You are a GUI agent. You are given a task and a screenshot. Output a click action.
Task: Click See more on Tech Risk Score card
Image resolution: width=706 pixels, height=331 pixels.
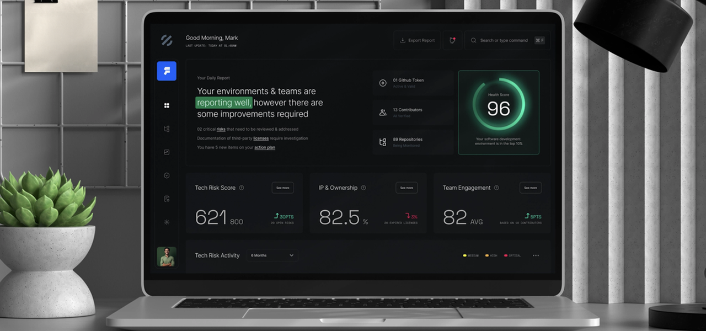tap(282, 188)
